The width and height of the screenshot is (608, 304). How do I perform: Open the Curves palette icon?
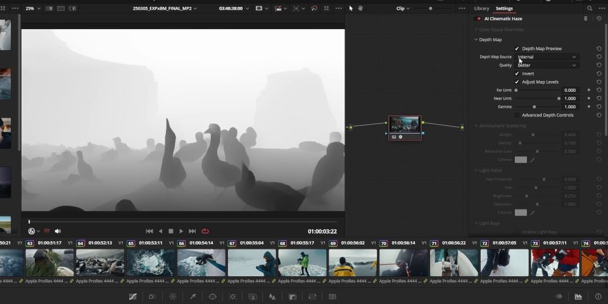click(132, 296)
